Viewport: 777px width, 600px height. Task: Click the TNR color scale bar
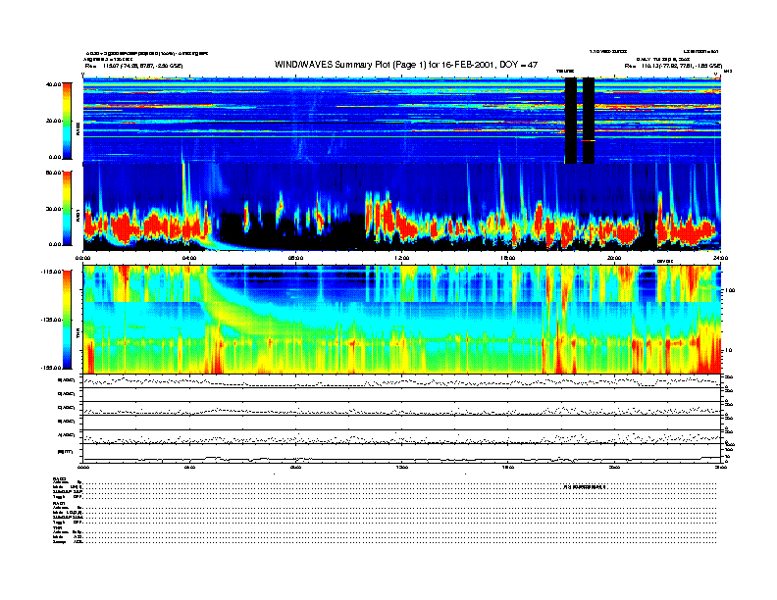[67, 320]
